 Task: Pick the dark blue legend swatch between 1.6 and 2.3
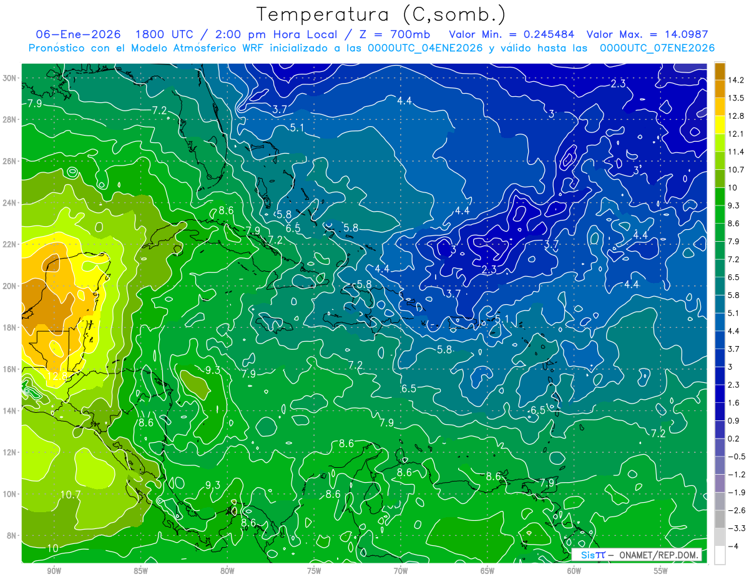point(720,393)
